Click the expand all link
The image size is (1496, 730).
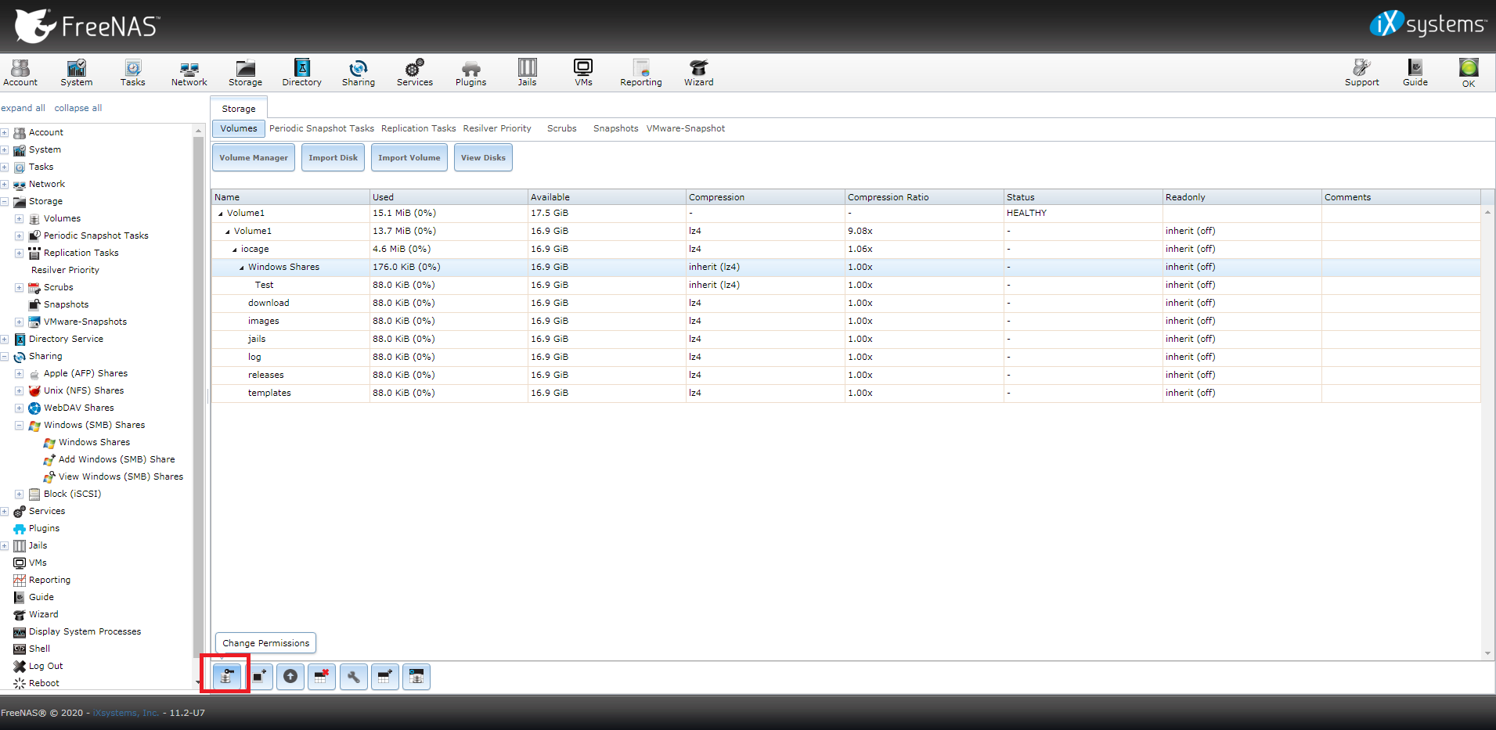pyautogui.click(x=23, y=108)
